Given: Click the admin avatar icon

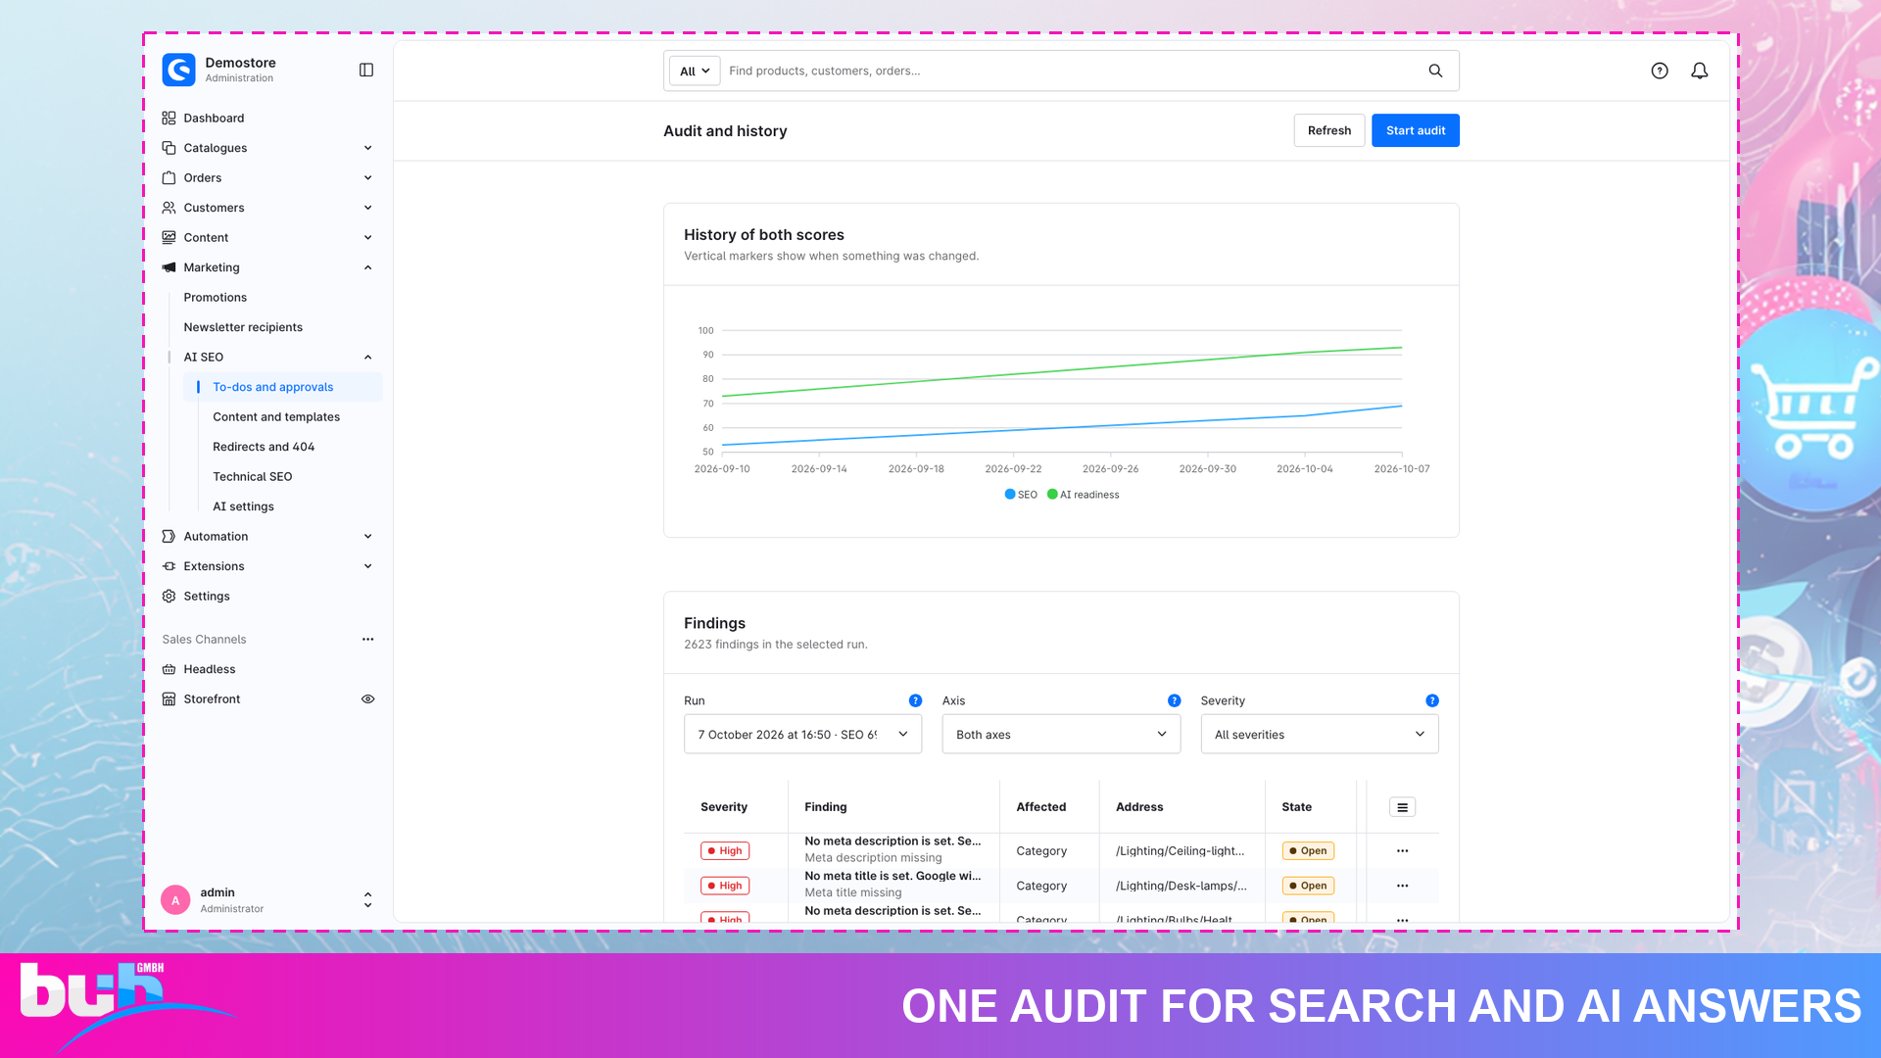Looking at the screenshot, I should coord(175,900).
